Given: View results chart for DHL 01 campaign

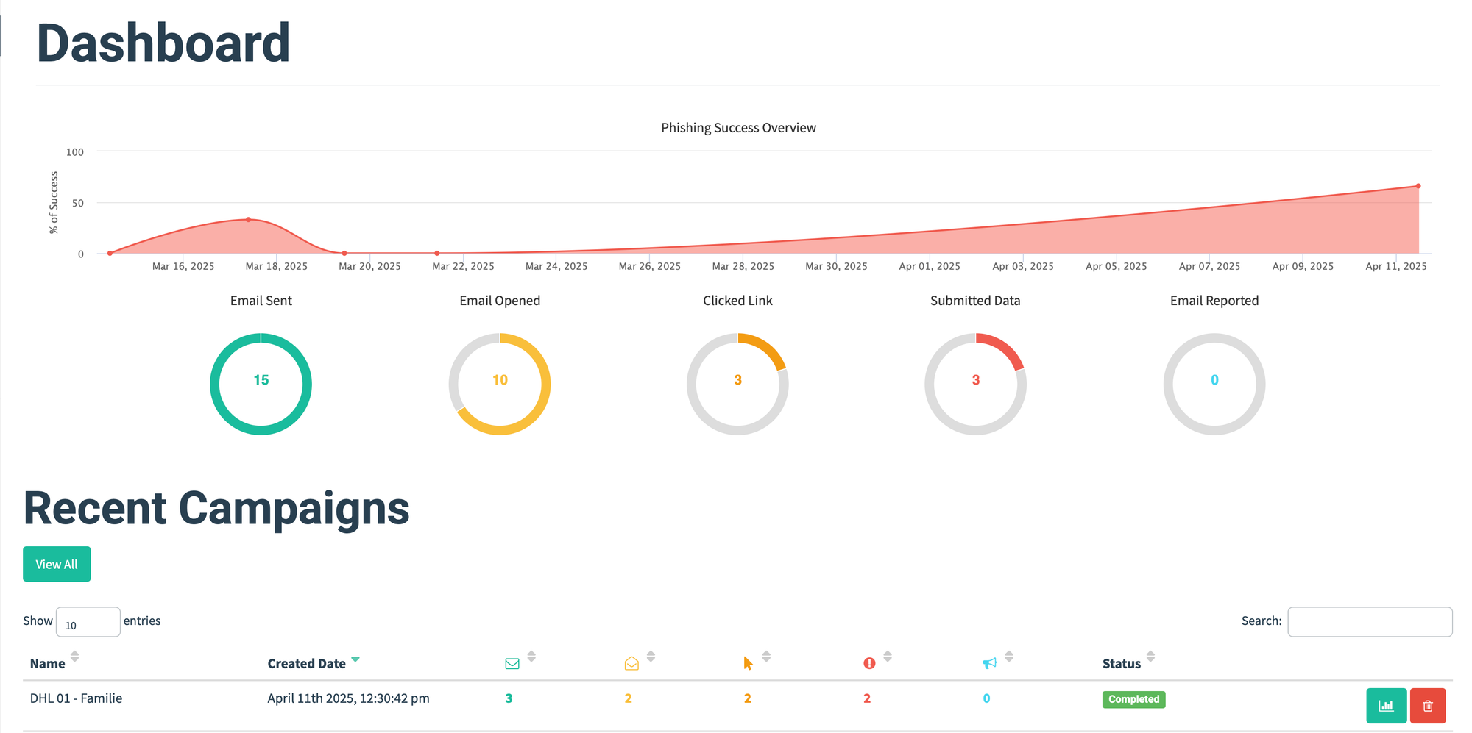Looking at the screenshot, I should tap(1386, 706).
